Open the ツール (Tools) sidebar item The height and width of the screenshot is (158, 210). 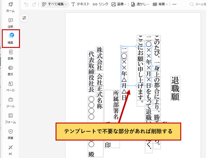[10, 102]
